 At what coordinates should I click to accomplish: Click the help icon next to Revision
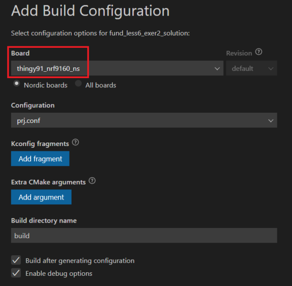[x=259, y=52]
